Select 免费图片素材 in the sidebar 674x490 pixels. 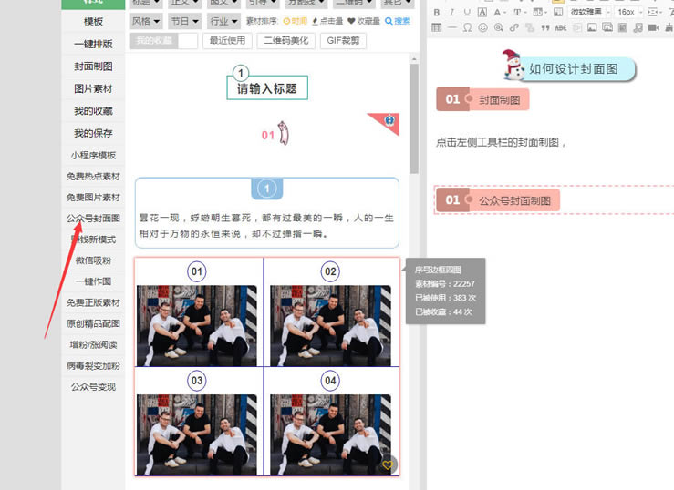click(93, 198)
